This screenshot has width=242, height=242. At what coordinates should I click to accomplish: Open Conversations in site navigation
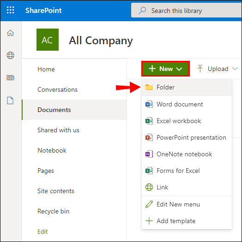pos(57,89)
